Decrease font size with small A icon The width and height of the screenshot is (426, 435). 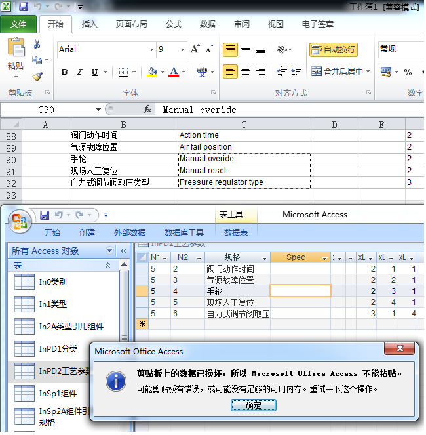pyautogui.click(x=209, y=49)
